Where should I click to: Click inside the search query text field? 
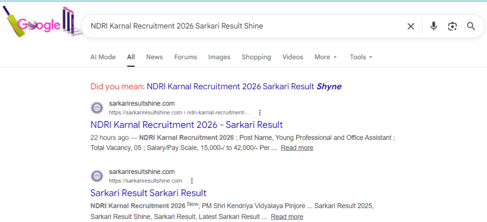[x=238, y=26]
